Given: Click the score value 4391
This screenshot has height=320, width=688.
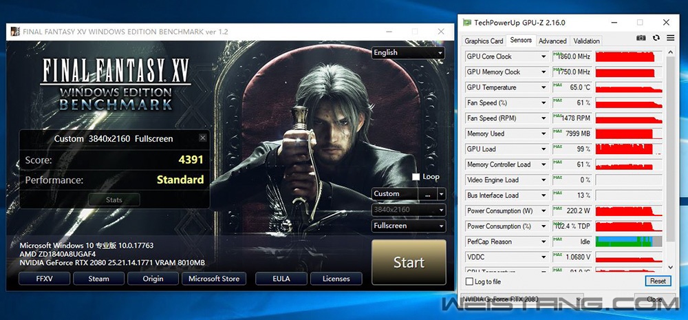Looking at the screenshot, I should (x=191, y=160).
